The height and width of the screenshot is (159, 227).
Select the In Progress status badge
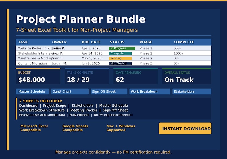coord(122,48)
